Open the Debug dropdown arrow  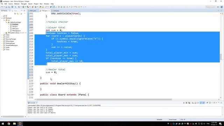point(21,7)
